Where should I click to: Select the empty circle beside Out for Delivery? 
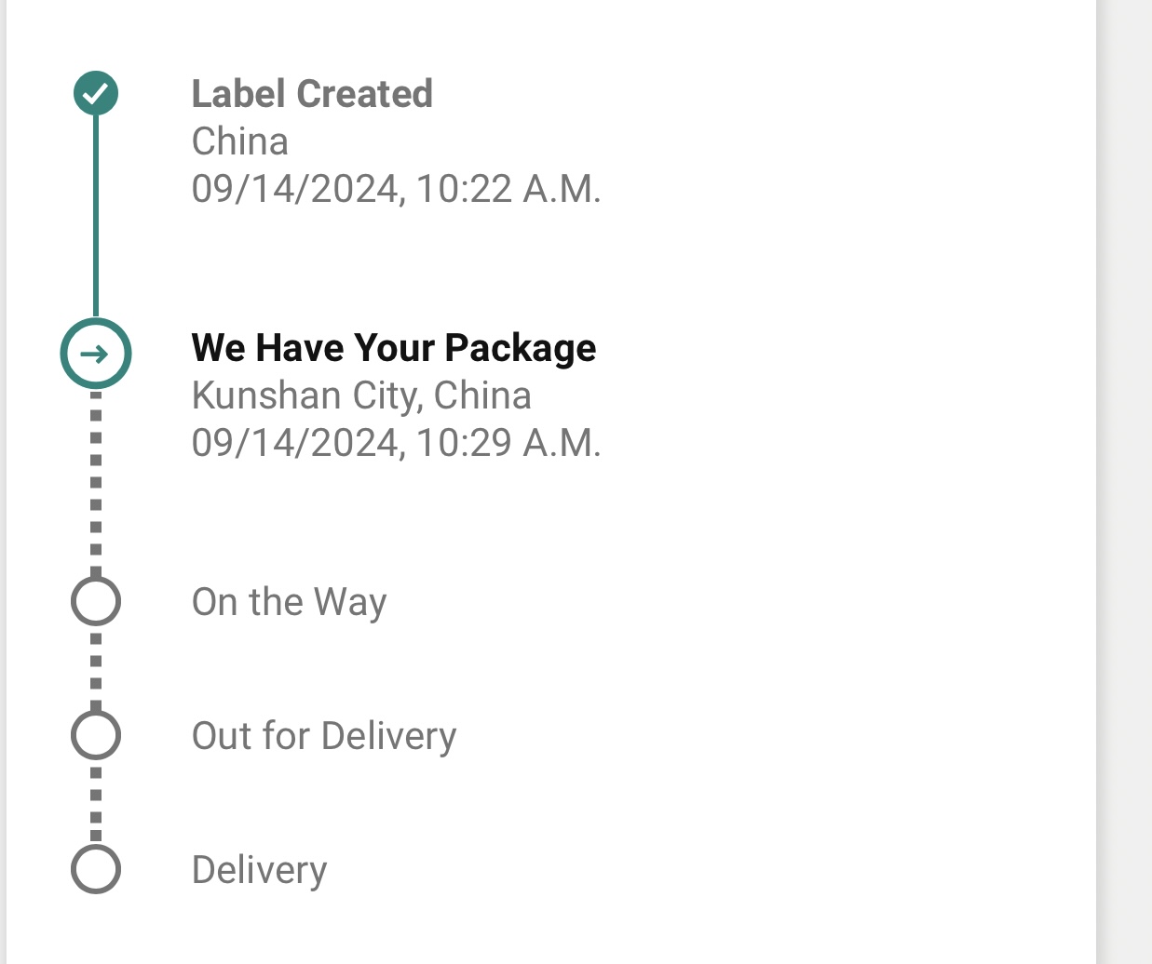pyautogui.click(x=96, y=735)
